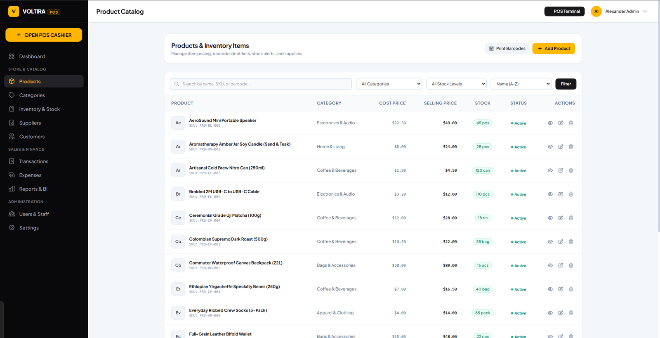
Task: Open the Name (A-Z) sort dropdown
Action: [521, 84]
